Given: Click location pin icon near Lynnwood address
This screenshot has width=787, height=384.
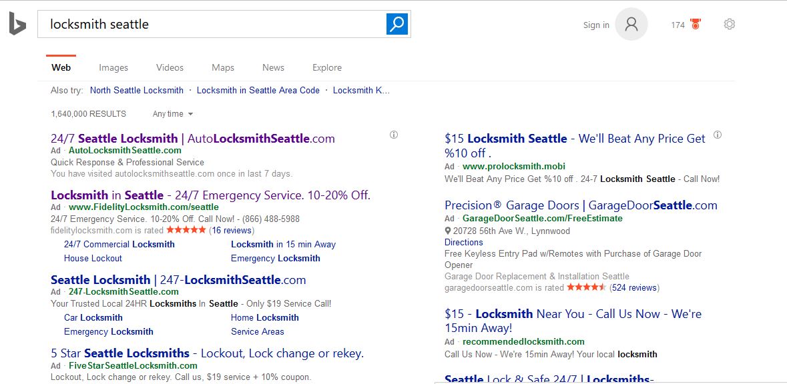Looking at the screenshot, I should coord(448,231).
